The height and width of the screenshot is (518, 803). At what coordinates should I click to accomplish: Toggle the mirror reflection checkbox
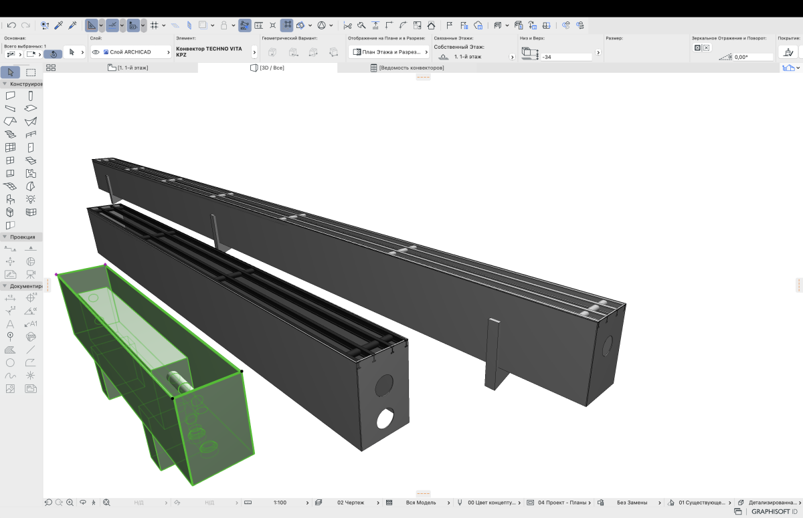(x=697, y=48)
